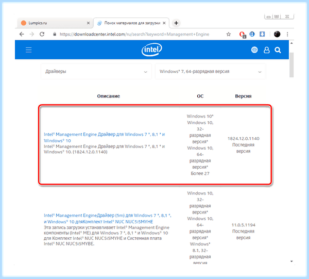
Task: Open the Chrome three-dot menu
Action: (287, 35)
